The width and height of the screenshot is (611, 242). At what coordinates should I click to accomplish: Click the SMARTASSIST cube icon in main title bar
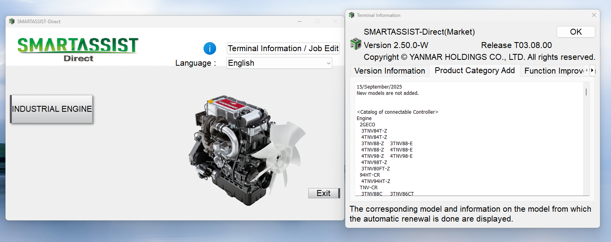(x=12, y=21)
